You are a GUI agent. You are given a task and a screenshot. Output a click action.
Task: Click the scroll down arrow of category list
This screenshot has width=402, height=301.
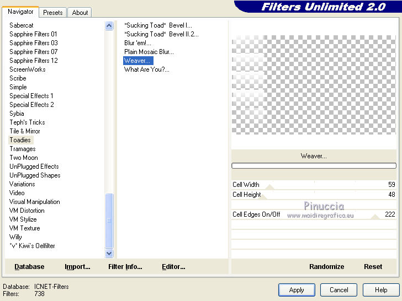pos(109,253)
